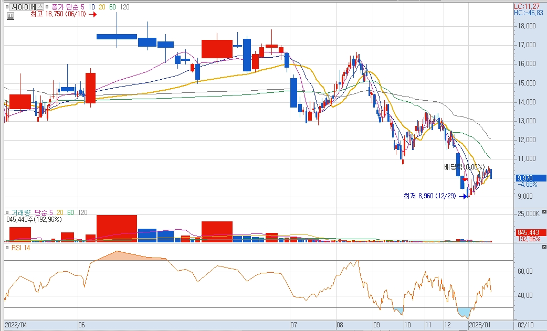
Task: Click the HC:-46.83 value
Action: pos(529,13)
